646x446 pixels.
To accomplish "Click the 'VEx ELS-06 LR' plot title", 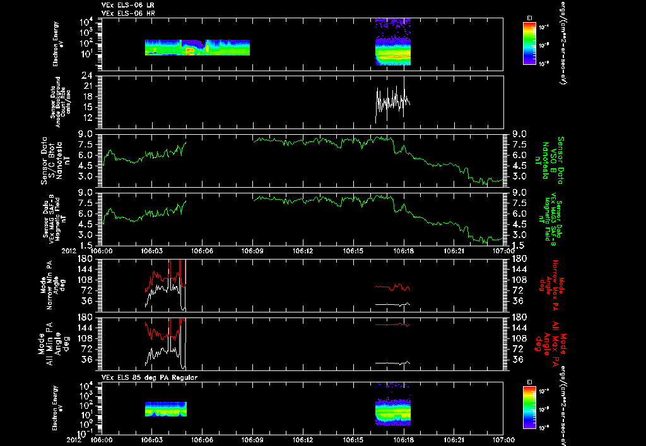I will 127,5.
